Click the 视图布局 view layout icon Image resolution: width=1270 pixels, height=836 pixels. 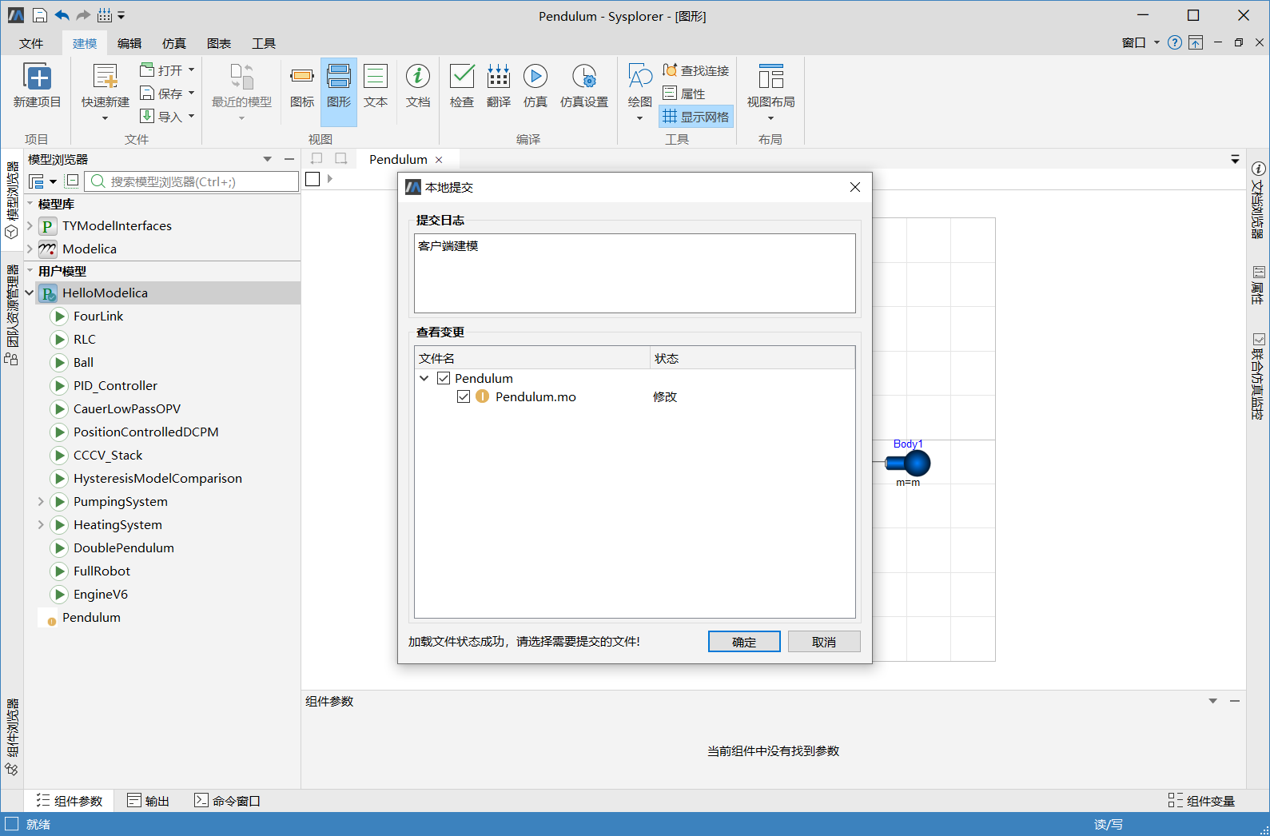click(770, 77)
